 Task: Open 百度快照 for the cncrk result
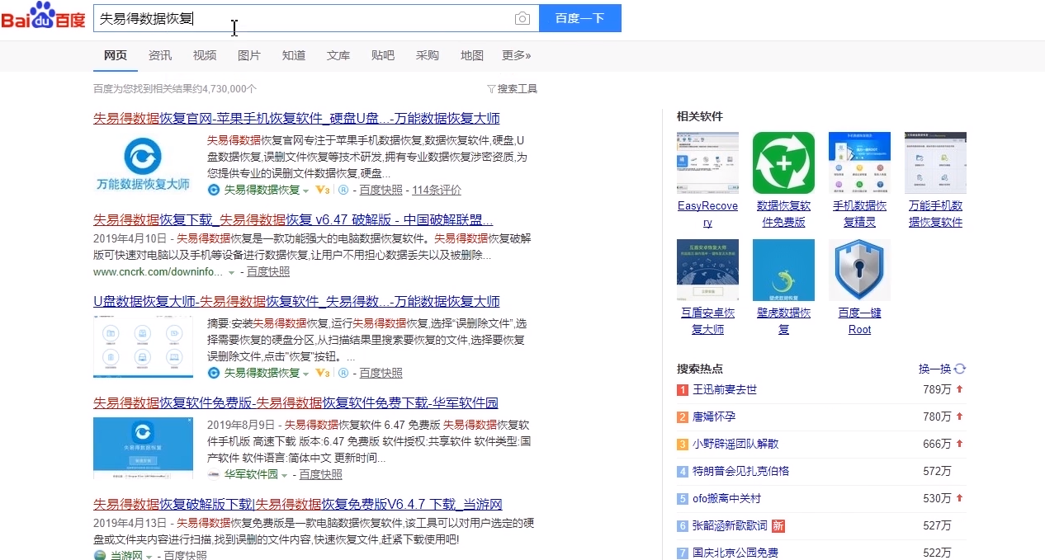pyautogui.click(x=268, y=271)
